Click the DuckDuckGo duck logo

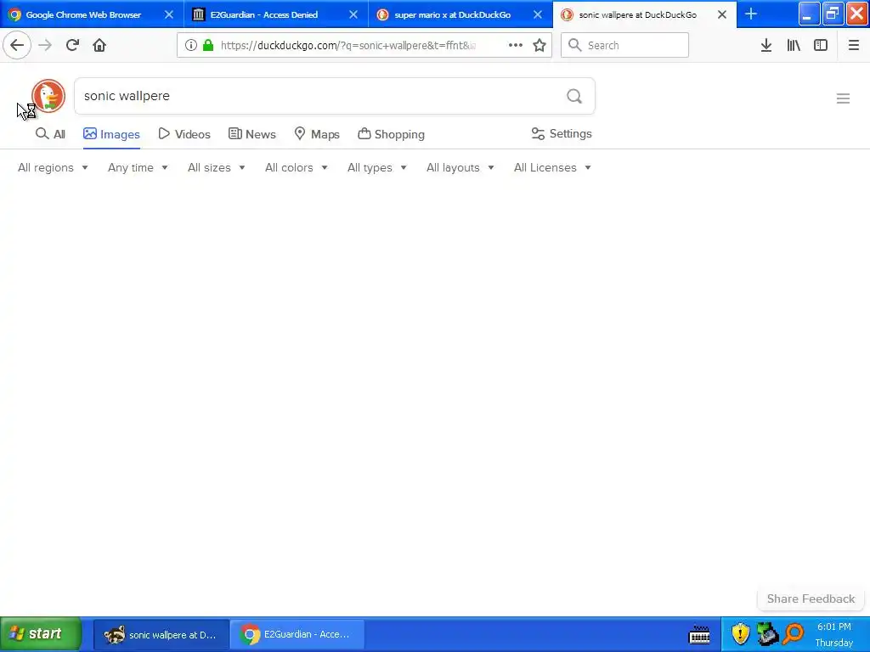(48, 96)
